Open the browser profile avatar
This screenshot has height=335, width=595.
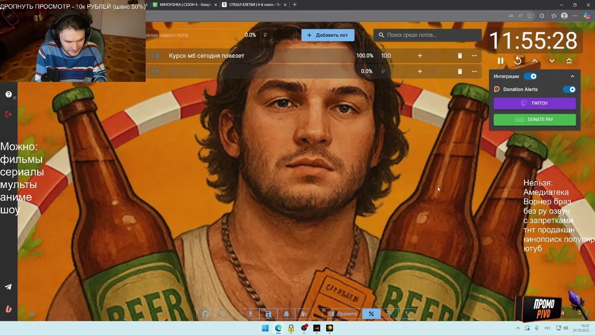click(x=564, y=16)
